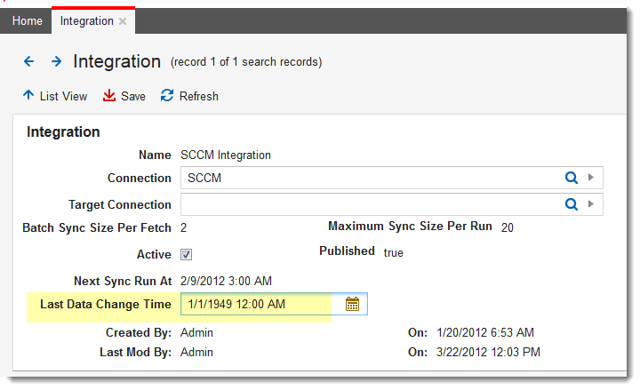
Task: Switch to the Home tab
Action: (x=27, y=20)
